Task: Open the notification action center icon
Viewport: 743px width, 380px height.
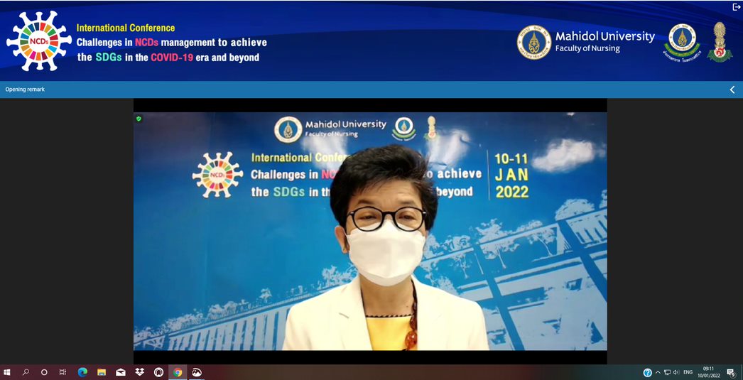Action: click(x=731, y=372)
